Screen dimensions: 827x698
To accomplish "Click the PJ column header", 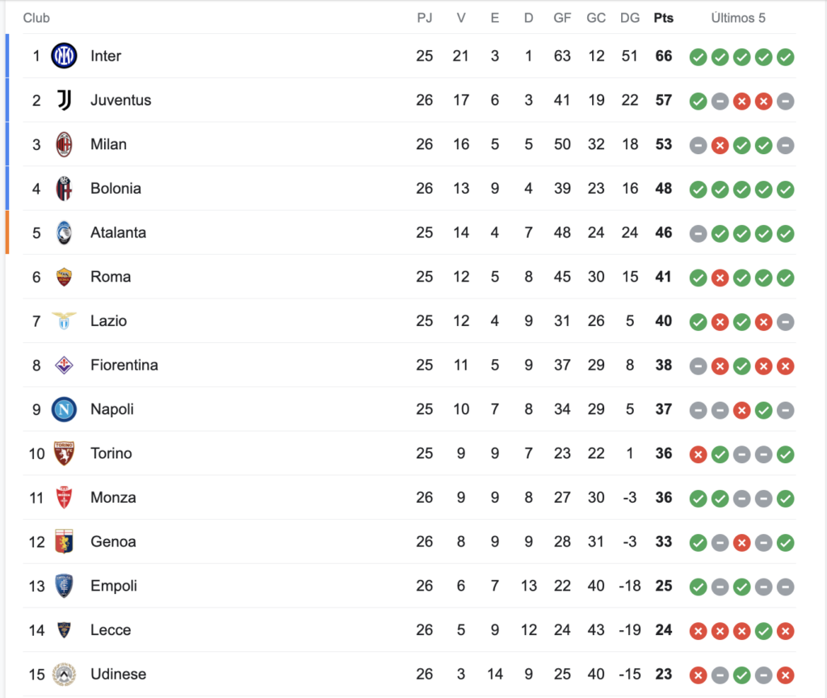I will [x=425, y=18].
